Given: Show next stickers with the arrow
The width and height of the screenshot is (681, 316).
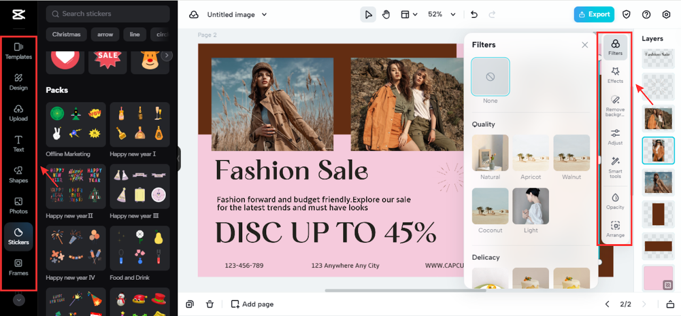Looking at the screenshot, I should pos(167,55).
